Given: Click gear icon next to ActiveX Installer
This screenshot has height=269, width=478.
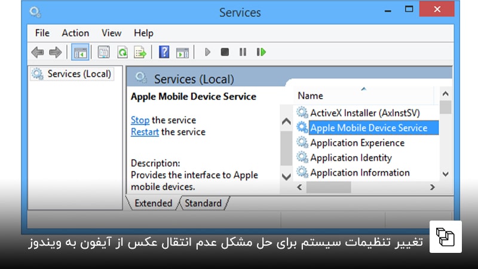Looking at the screenshot, I should tap(302, 112).
